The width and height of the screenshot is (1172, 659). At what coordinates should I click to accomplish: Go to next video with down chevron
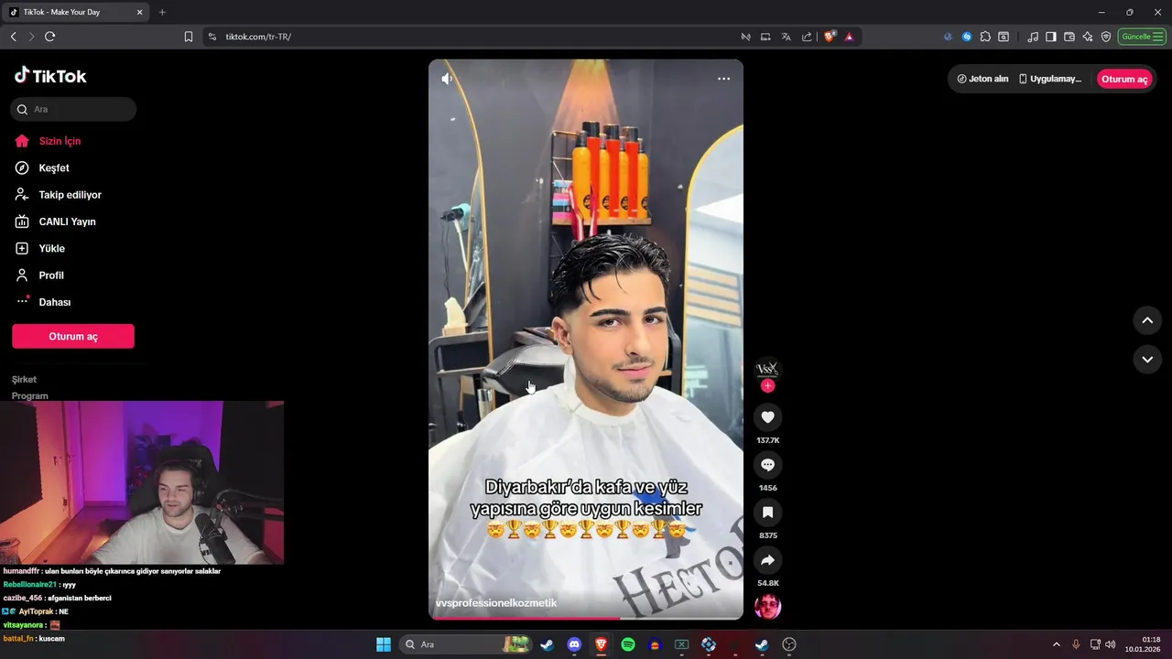point(1147,360)
